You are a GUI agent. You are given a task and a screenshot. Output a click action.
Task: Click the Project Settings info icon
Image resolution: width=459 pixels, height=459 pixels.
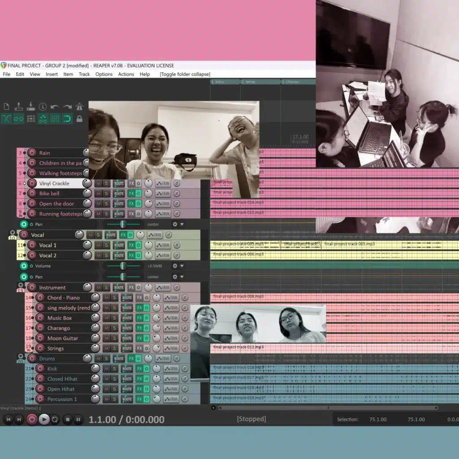43,107
